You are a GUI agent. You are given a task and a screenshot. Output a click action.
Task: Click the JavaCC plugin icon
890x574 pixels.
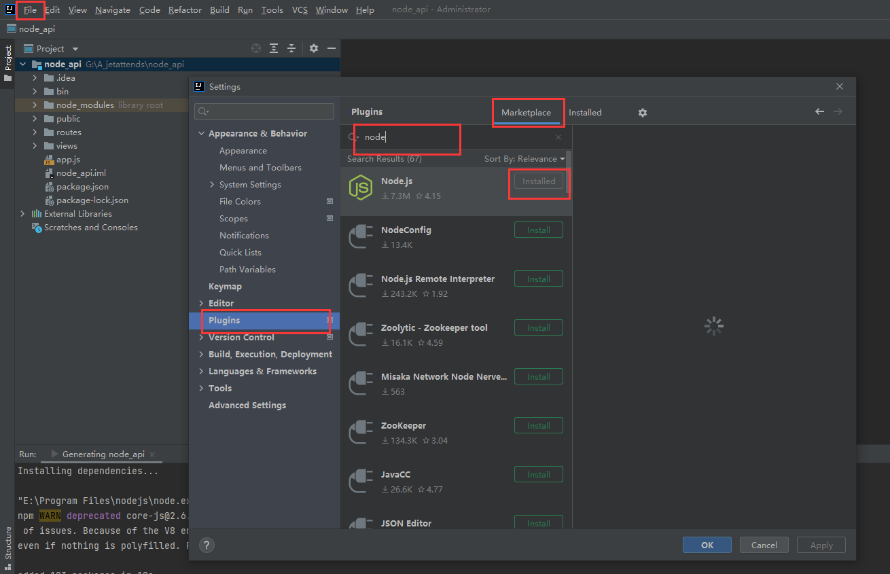[x=360, y=482]
